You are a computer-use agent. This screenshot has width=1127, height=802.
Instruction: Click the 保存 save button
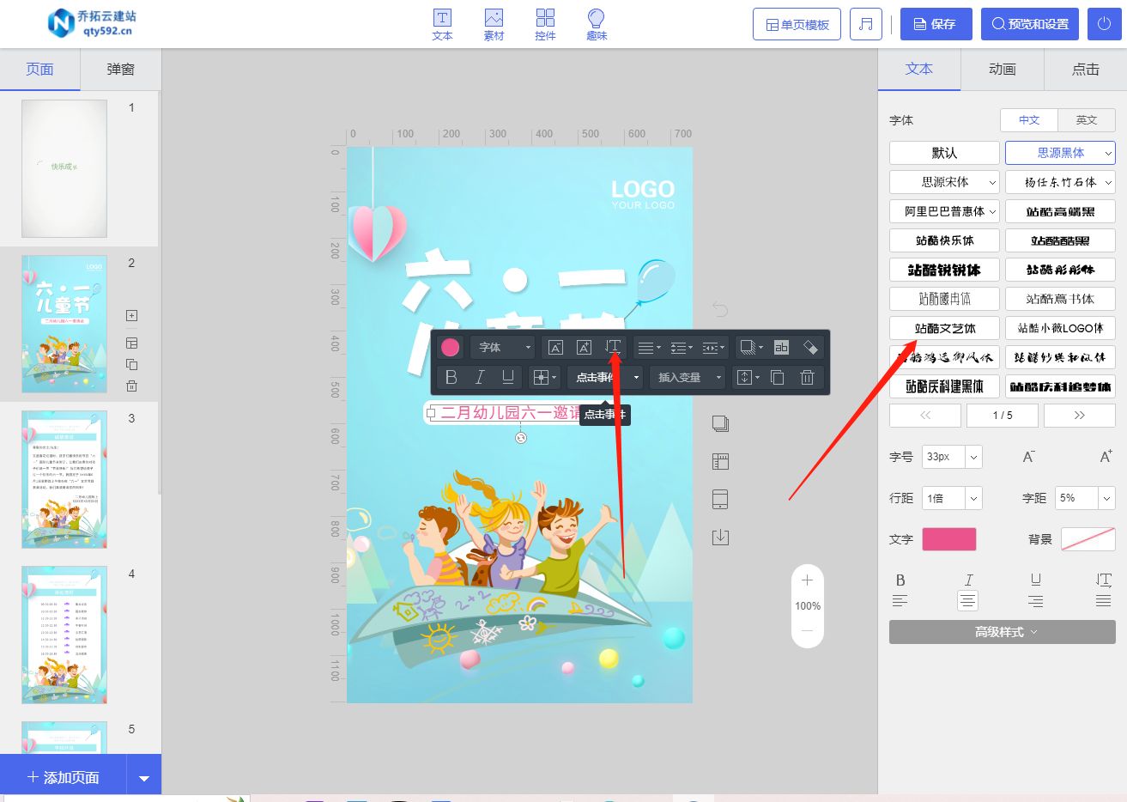tap(936, 24)
